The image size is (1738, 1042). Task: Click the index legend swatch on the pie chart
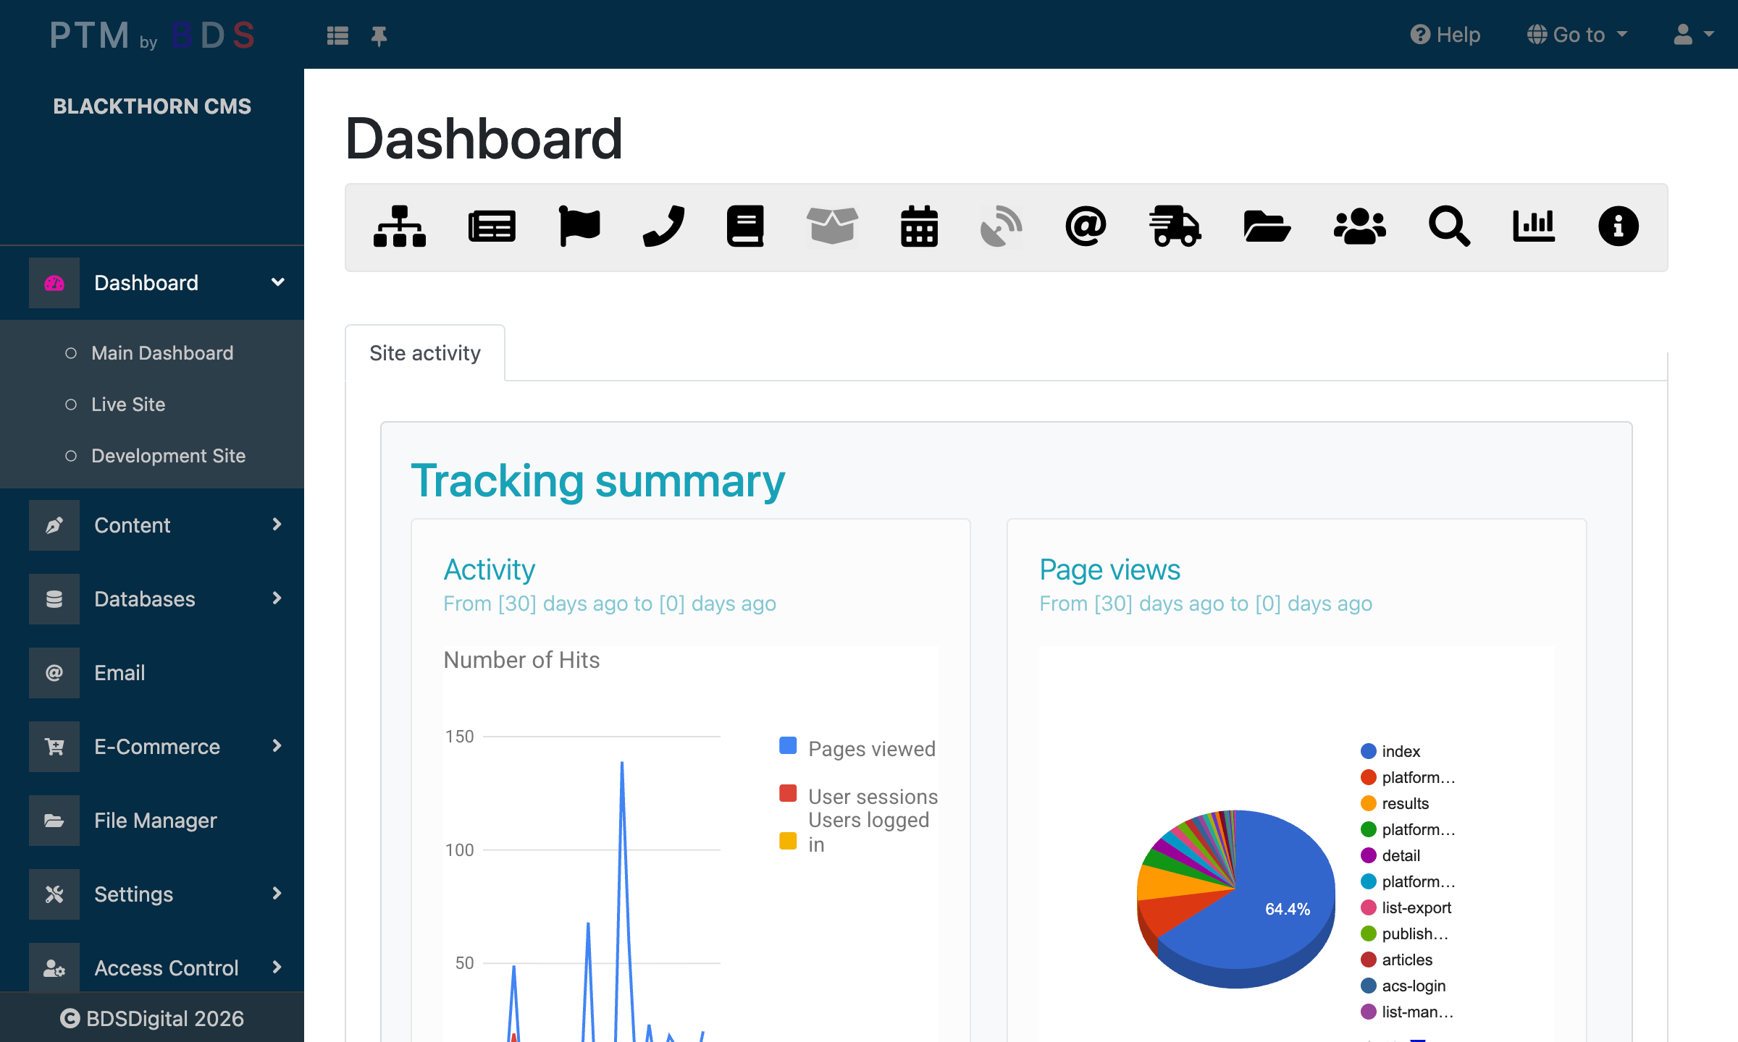tap(1368, 751)
